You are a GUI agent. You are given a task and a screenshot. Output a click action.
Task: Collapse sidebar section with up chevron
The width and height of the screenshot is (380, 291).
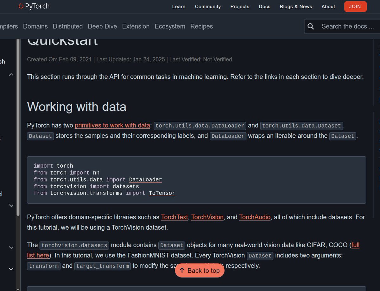(11, 75)
